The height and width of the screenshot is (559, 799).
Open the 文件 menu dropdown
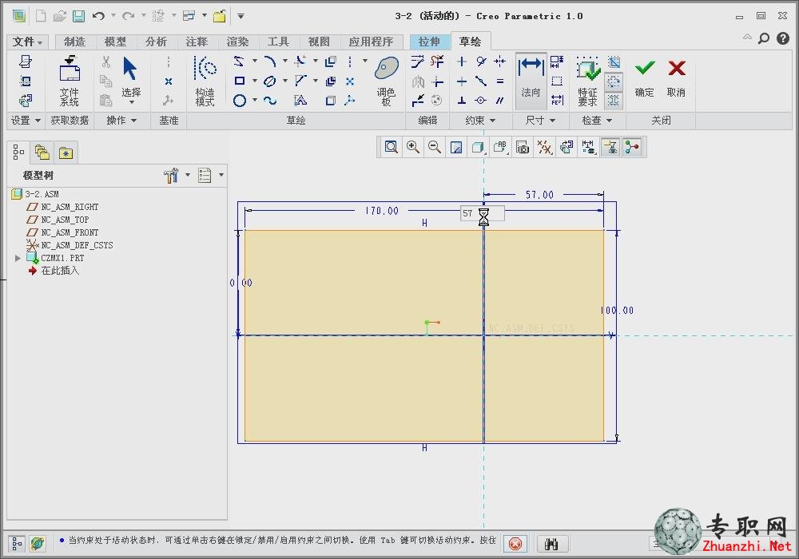27,42
